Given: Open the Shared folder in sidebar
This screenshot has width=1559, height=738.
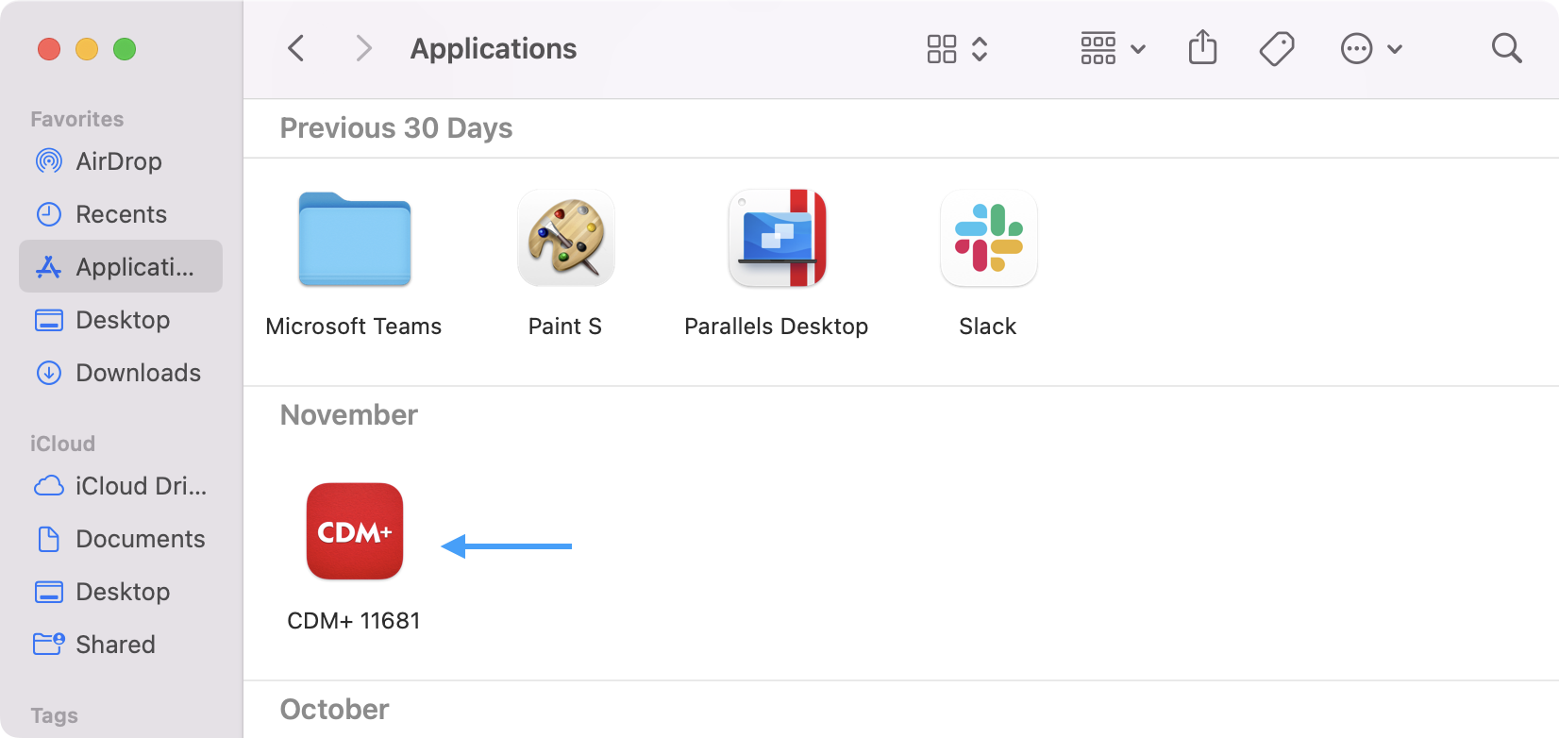Looking at the screenshot, I should [115, 645].
